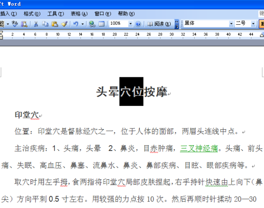
Task: Click the 按摩 characters in title
Action: tap(155, 92)
